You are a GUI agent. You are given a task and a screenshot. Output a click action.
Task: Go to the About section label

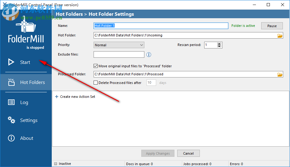(x=27, y=138)
